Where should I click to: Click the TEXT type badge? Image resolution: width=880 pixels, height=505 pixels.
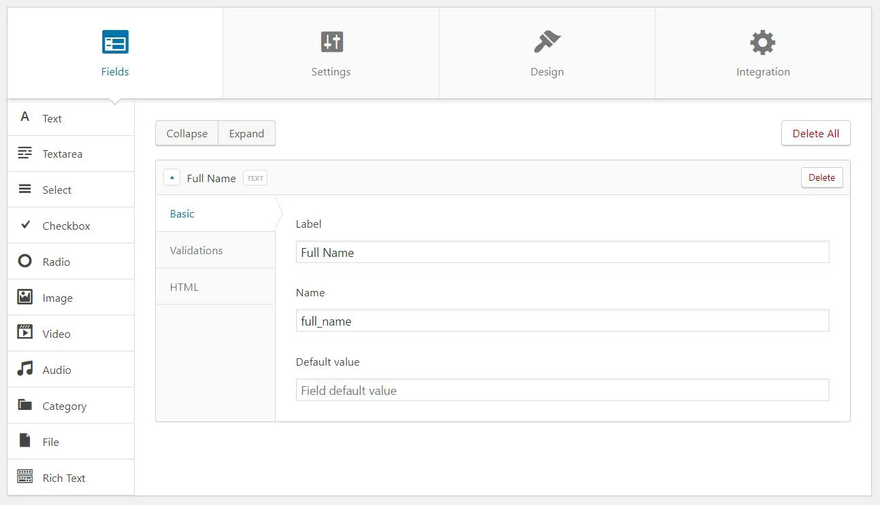(x=255, y=178)
